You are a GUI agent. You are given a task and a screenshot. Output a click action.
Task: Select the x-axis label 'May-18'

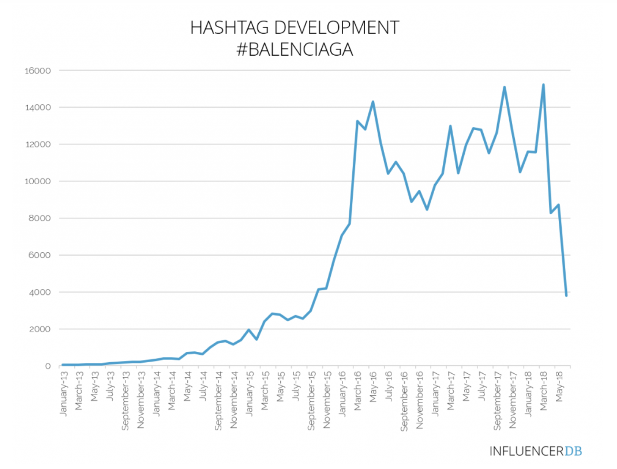coord(559,386)
